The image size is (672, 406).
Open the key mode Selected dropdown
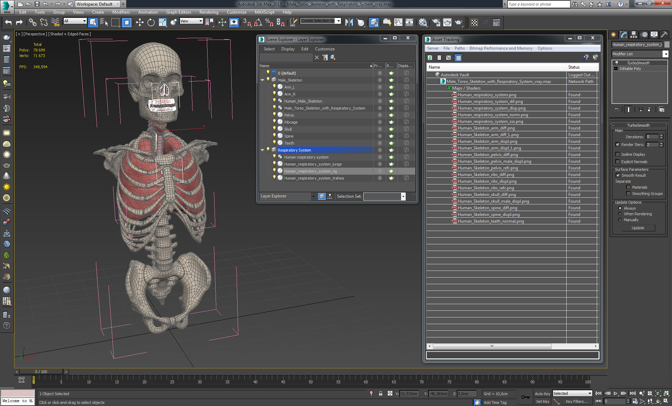590,393
